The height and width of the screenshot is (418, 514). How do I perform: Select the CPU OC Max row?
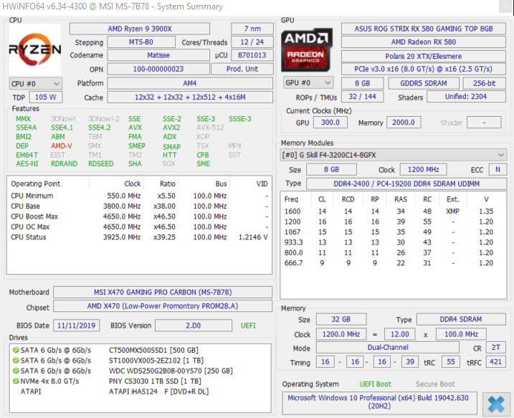click(139, 227)
